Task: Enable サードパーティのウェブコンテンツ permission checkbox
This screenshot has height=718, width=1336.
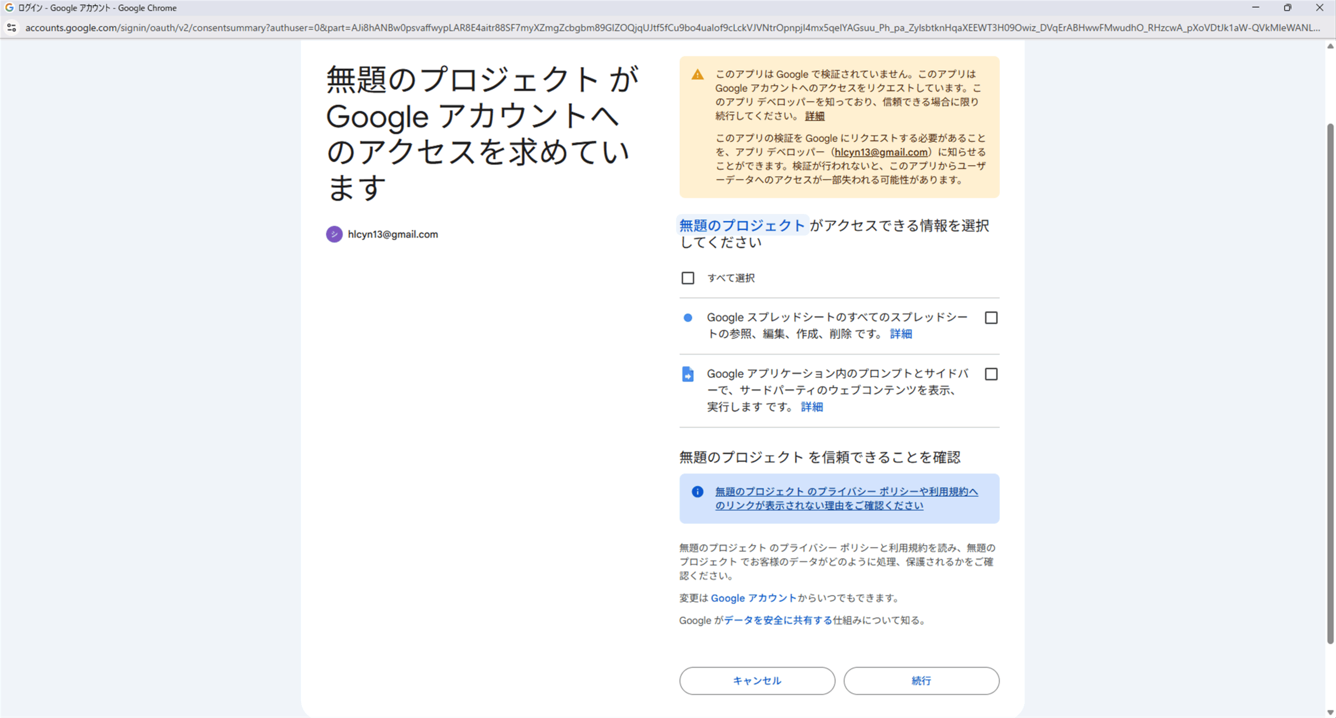Action: coord(991,374)
